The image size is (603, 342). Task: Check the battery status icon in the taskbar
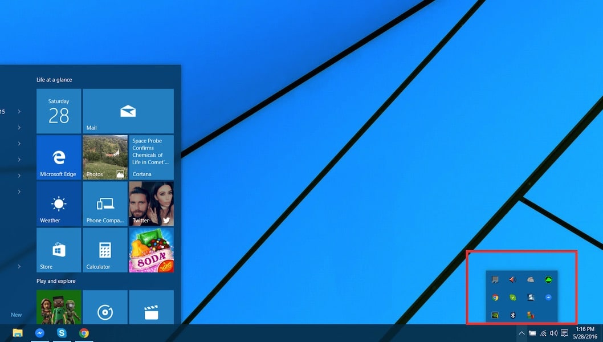pyautogui.click(x=532, y=333)
